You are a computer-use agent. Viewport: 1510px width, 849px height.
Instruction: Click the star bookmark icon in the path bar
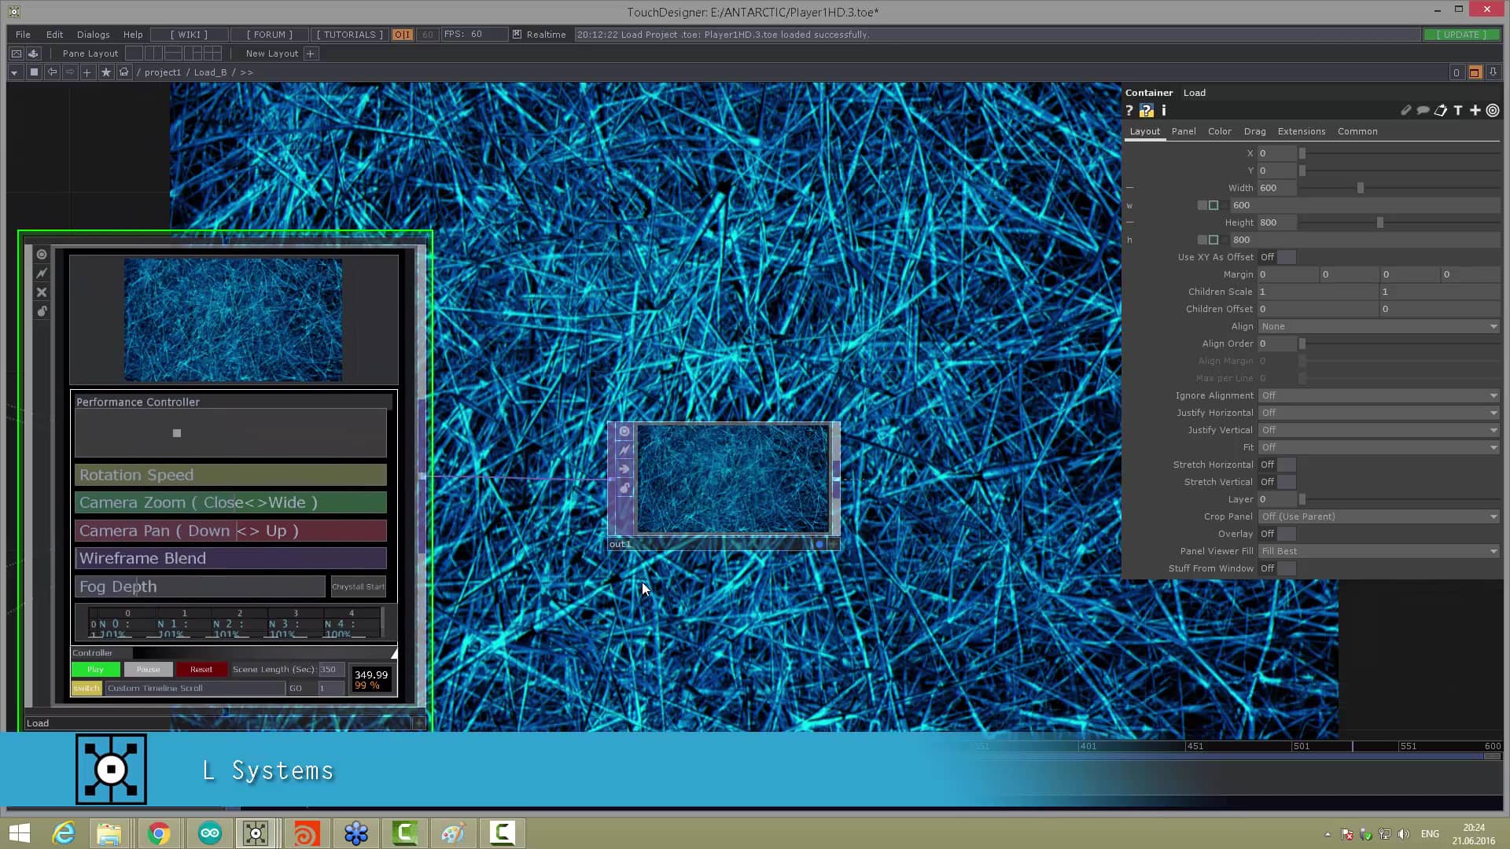(x=106, y=72)
